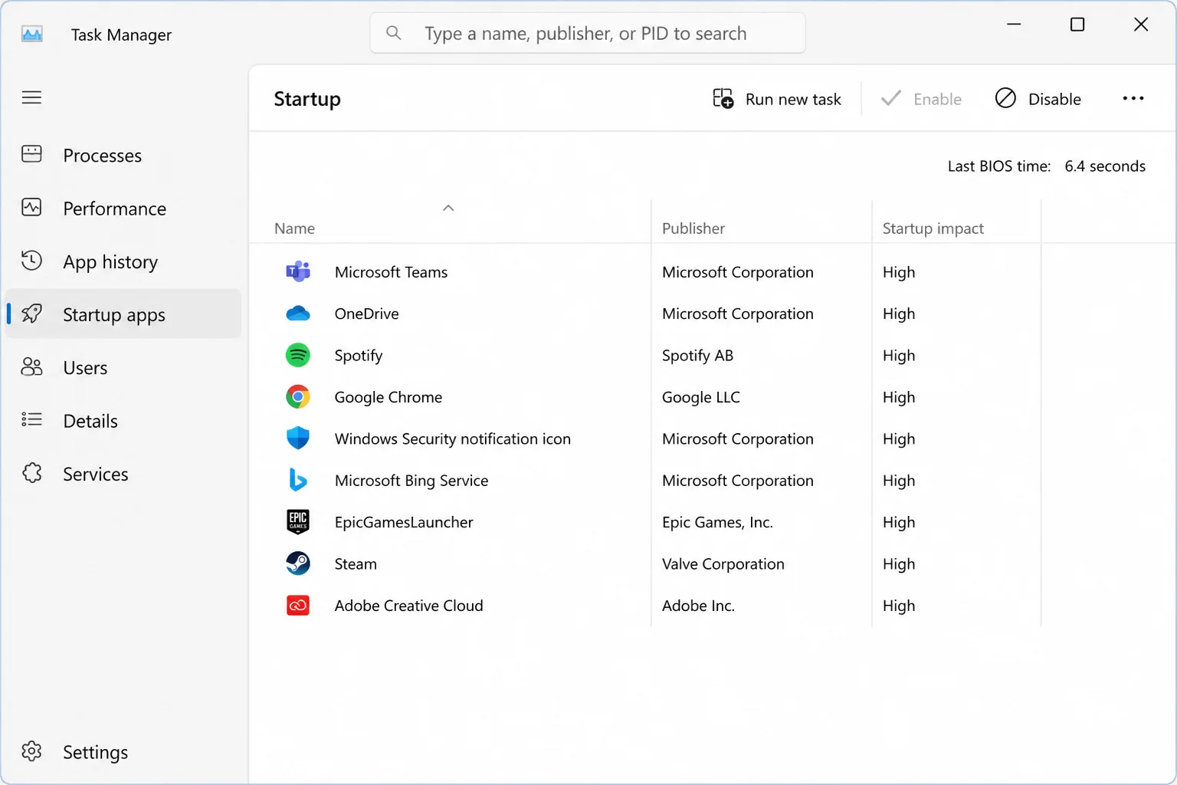Open the Performance page
Screen dimensions: 1177x785
pyautogui.click(x=123, y=209)
